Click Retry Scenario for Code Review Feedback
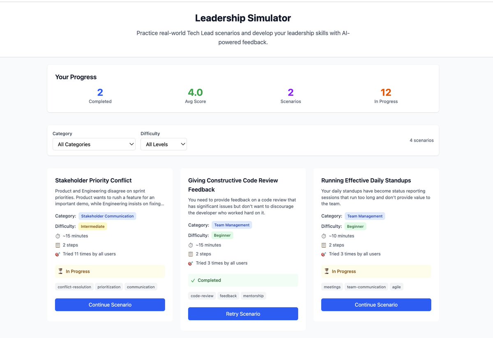493x338 pixels. point(243,314)
